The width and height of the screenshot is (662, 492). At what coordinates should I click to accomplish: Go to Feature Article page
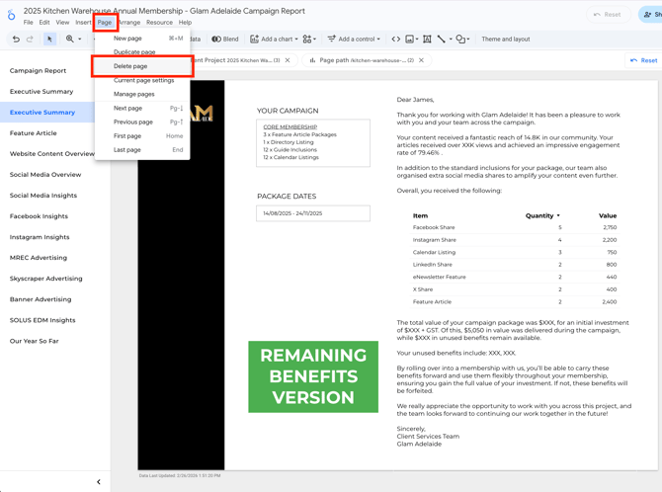point(34,133)
